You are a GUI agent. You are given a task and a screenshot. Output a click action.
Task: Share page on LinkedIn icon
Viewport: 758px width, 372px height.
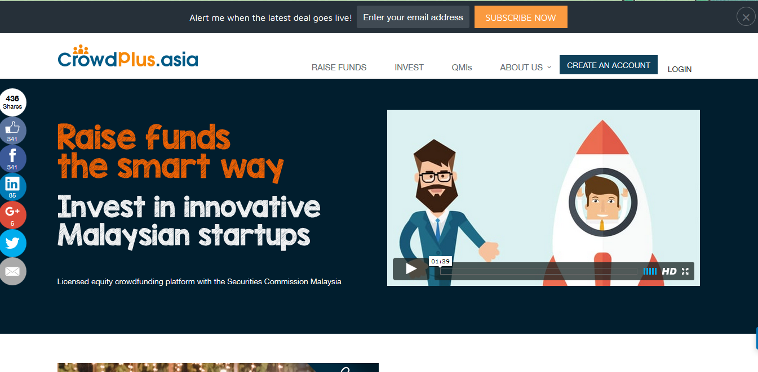coord(12,187)
